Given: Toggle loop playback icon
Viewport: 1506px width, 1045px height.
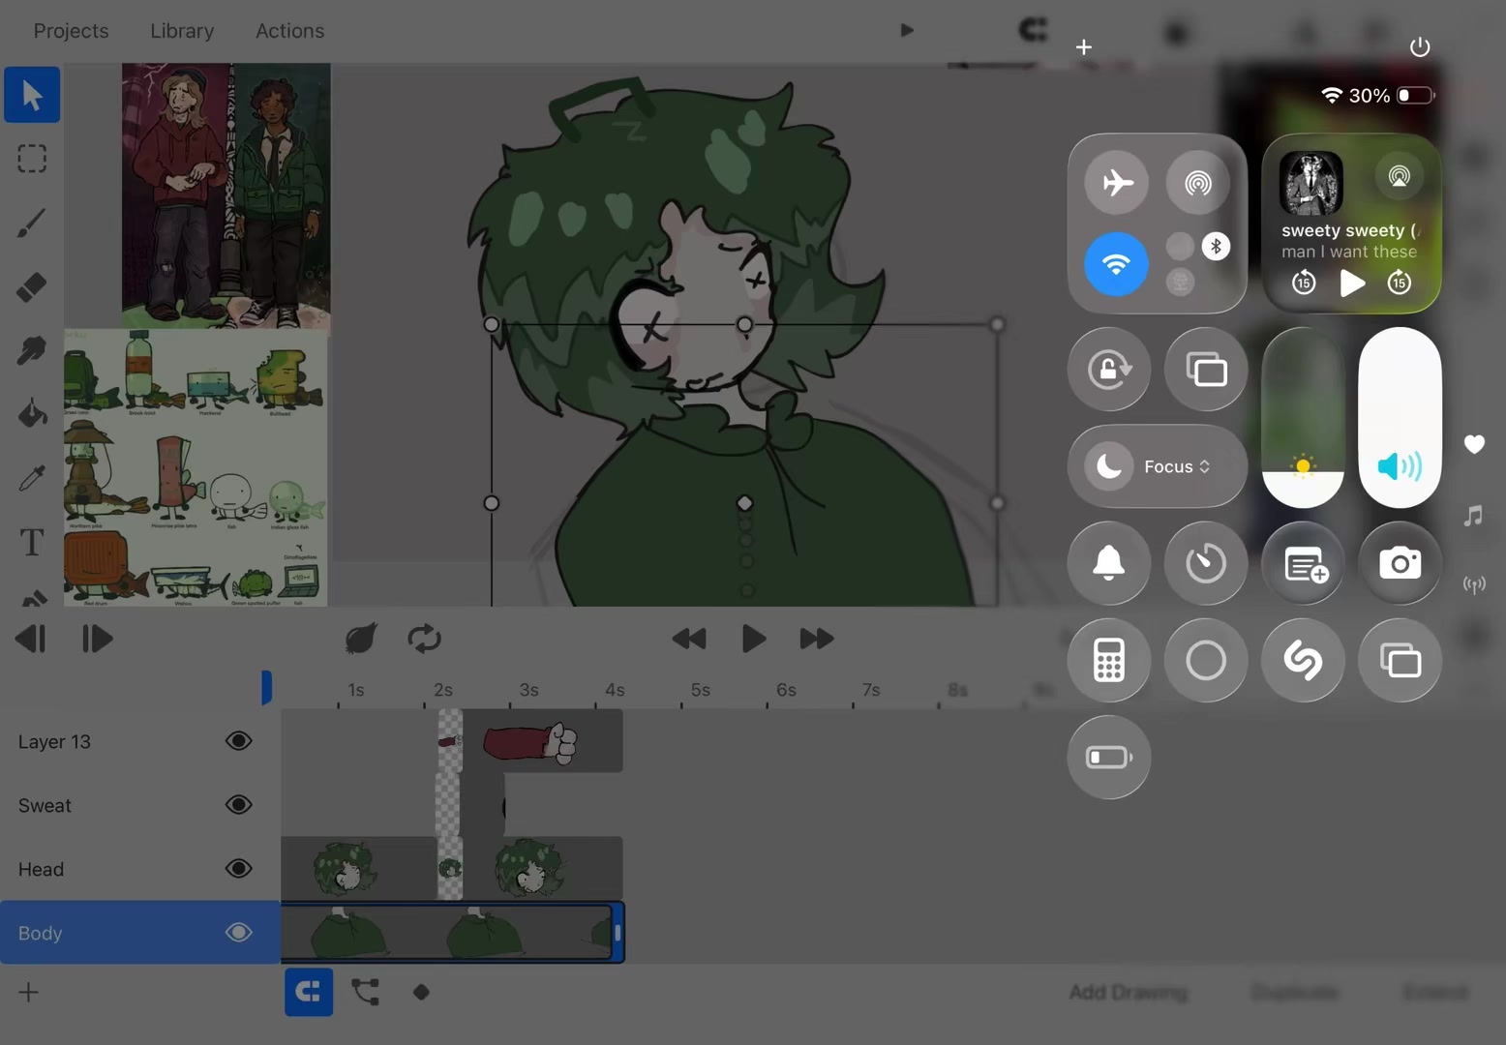Looking at the screenshot, I should click(424, 639).
